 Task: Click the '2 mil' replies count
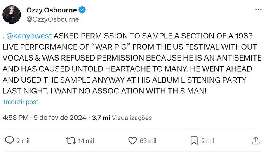pyautogui.click(x=23, y=141)
